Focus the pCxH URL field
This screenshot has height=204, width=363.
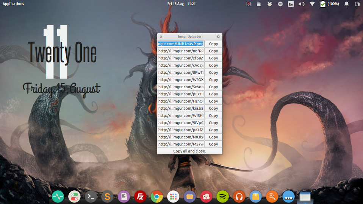coord(181,94)
